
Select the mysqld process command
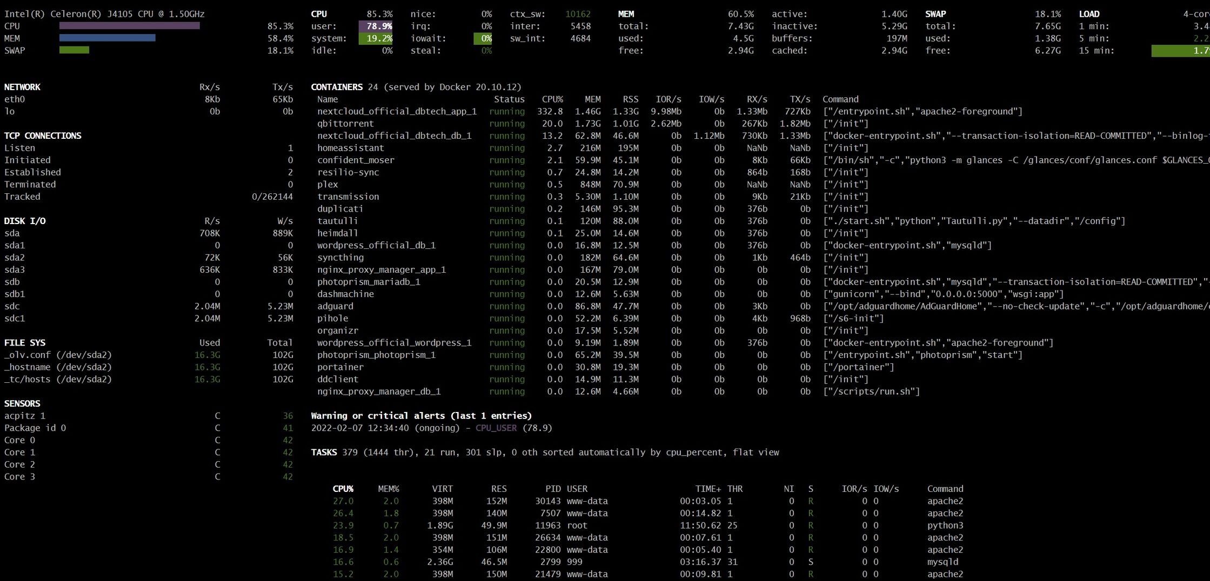click(x=942, y=562)
